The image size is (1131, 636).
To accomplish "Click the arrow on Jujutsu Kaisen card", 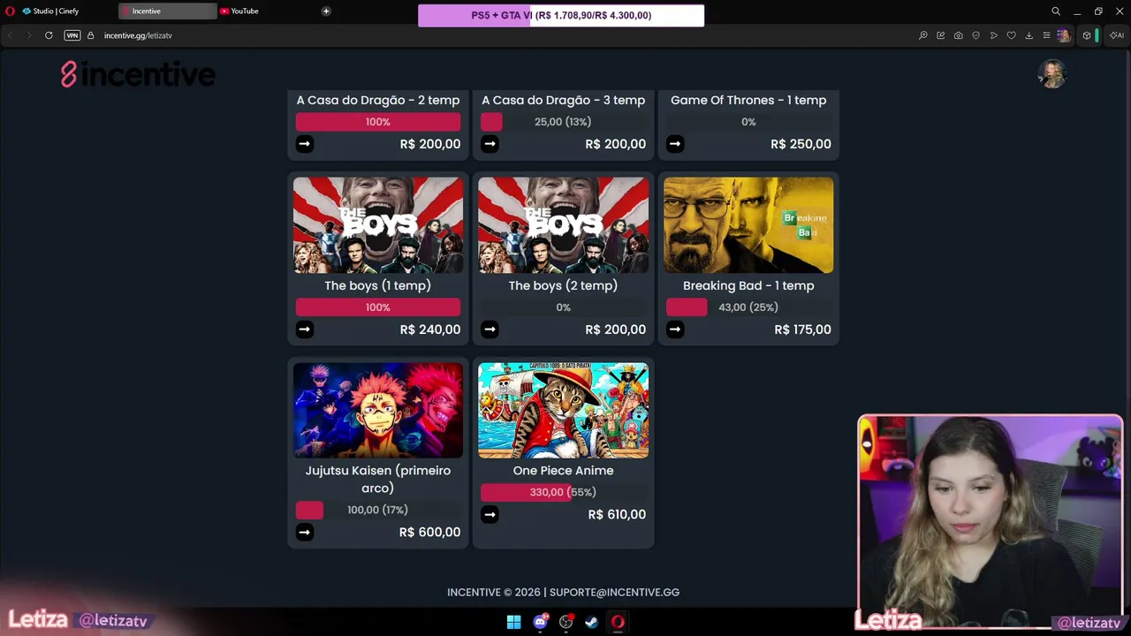I will pos(305,532).
